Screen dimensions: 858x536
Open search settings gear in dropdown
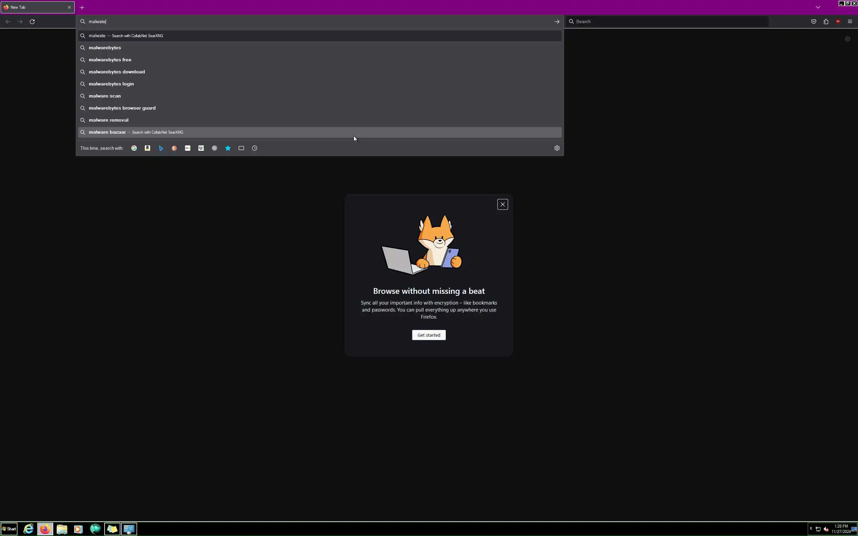[x=557, y=148]
